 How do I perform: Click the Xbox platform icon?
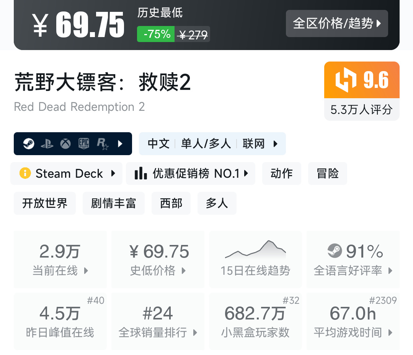(65, 144)
